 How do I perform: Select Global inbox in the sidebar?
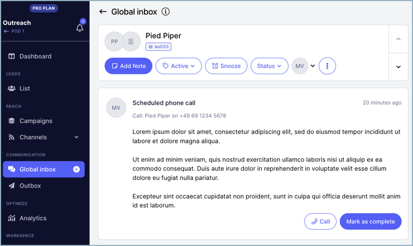44,169
